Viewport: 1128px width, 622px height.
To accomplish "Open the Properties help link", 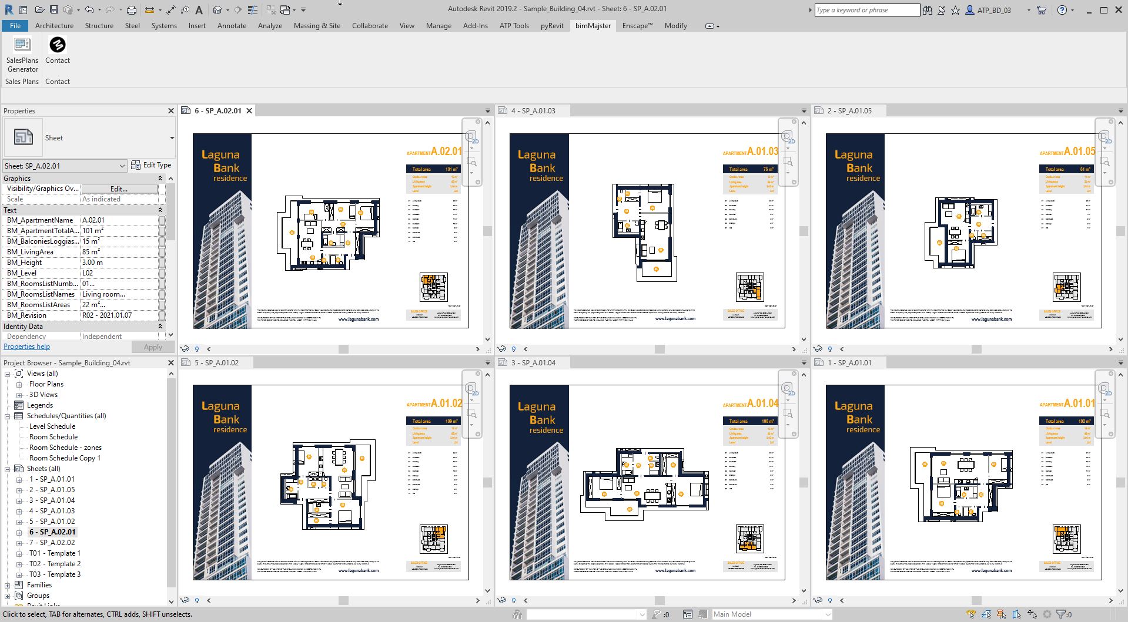I will pos(26,347).
